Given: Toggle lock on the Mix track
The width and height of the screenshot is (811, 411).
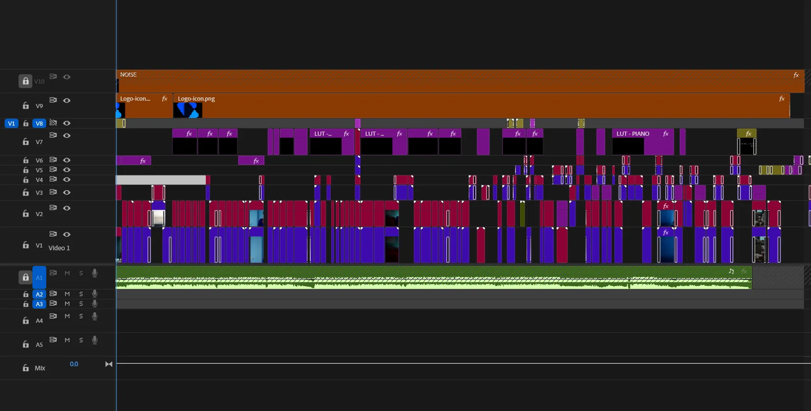Looking at the screenshot, I should [x=25, y=368].
